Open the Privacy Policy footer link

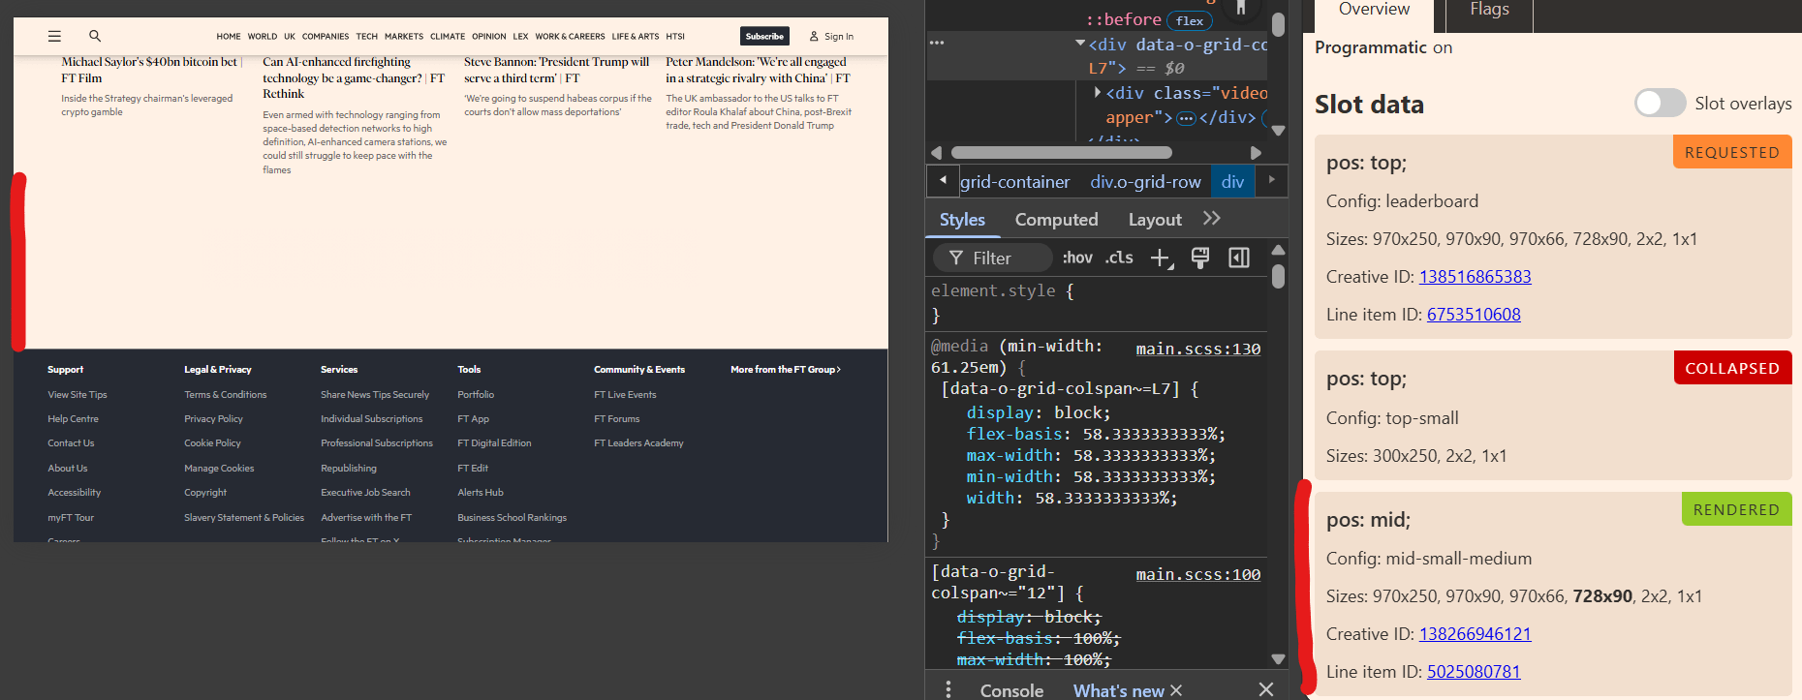(x=213, y=419)
